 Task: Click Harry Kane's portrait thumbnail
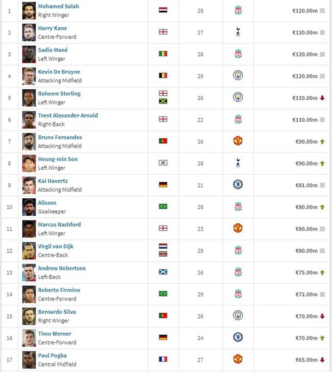(29, 33)
